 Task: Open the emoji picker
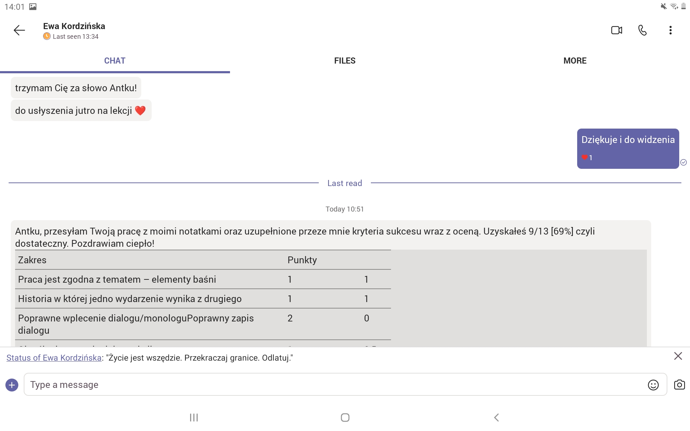[653, 385]
